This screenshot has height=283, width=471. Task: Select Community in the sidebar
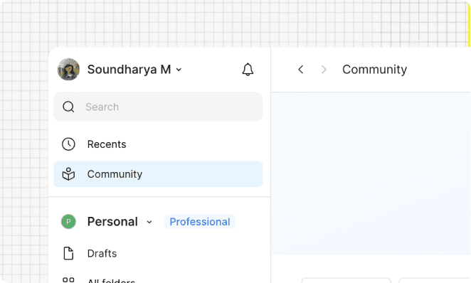158,174
